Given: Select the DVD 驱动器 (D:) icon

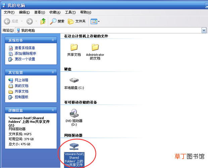Looking at the screenshot, I should [74, 113].
